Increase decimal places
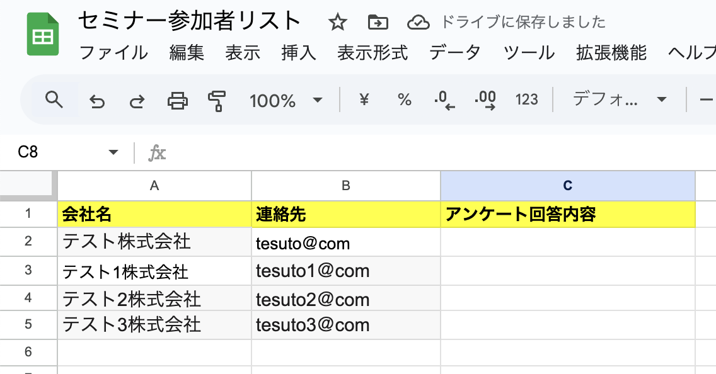716x374 pixels. click(x=485, y=100)
